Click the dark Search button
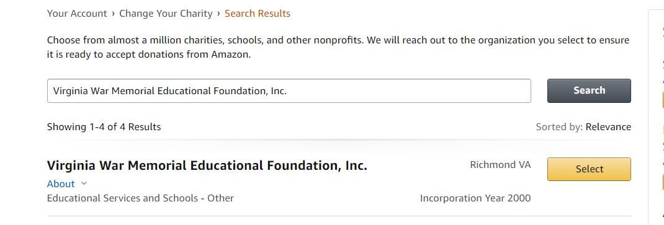Image resolution: width=664 pixels, height=225 pixels. (589, 90)
